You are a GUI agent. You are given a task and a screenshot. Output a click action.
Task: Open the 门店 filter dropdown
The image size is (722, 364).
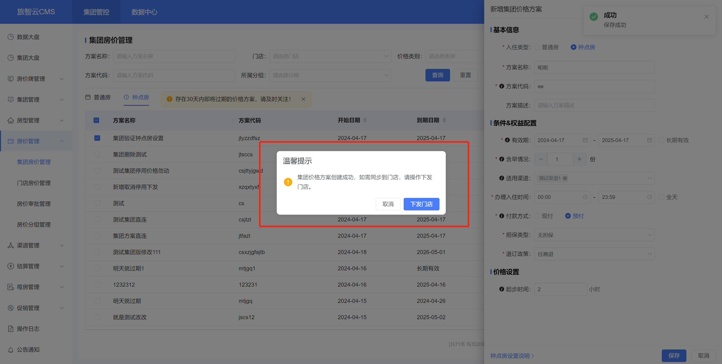pos(330,56)
